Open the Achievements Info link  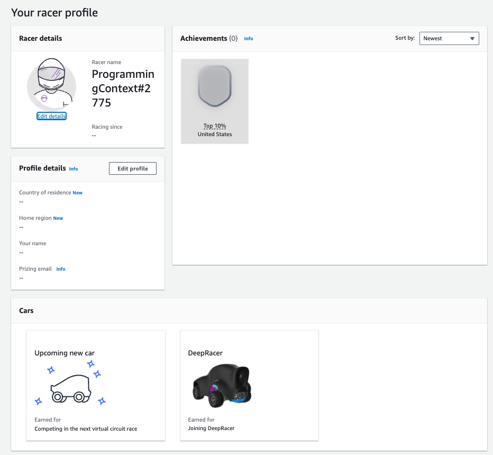click(x=248, y=38)
